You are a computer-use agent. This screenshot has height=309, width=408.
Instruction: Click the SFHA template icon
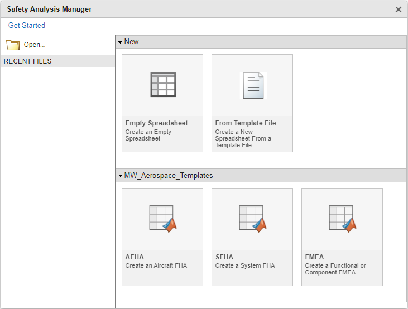click(x=253, y=218)
